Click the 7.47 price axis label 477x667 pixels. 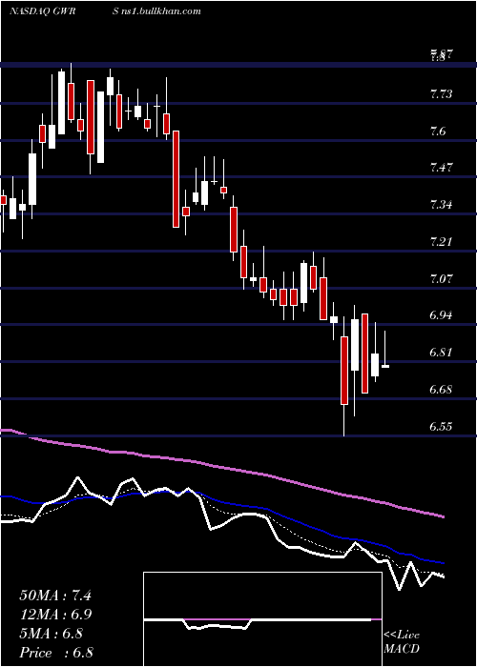[442, 168]
